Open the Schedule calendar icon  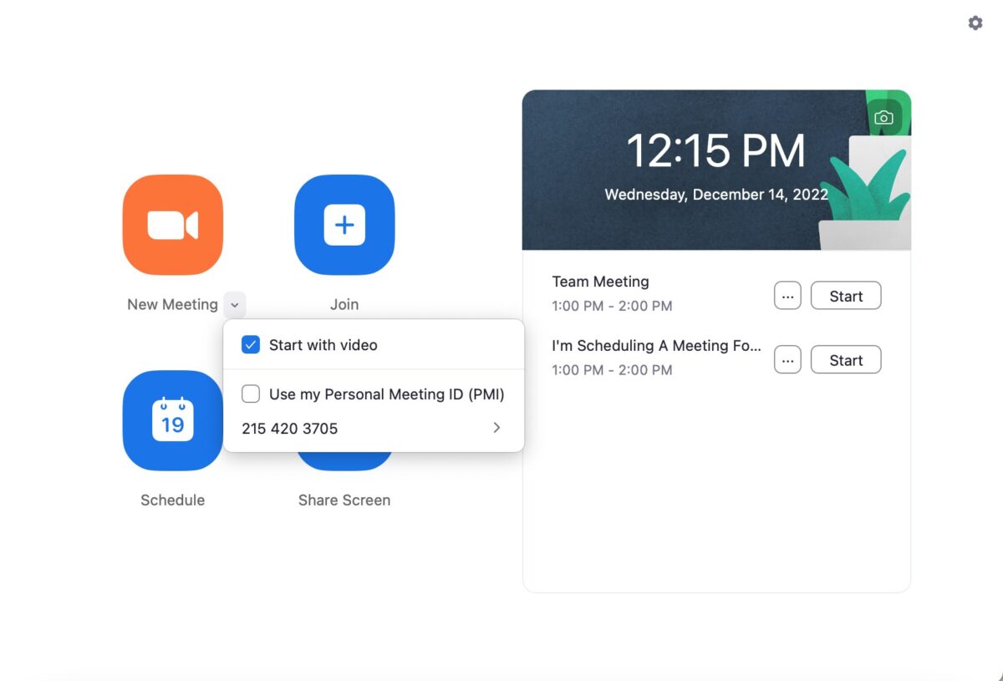tap(172, 420)
